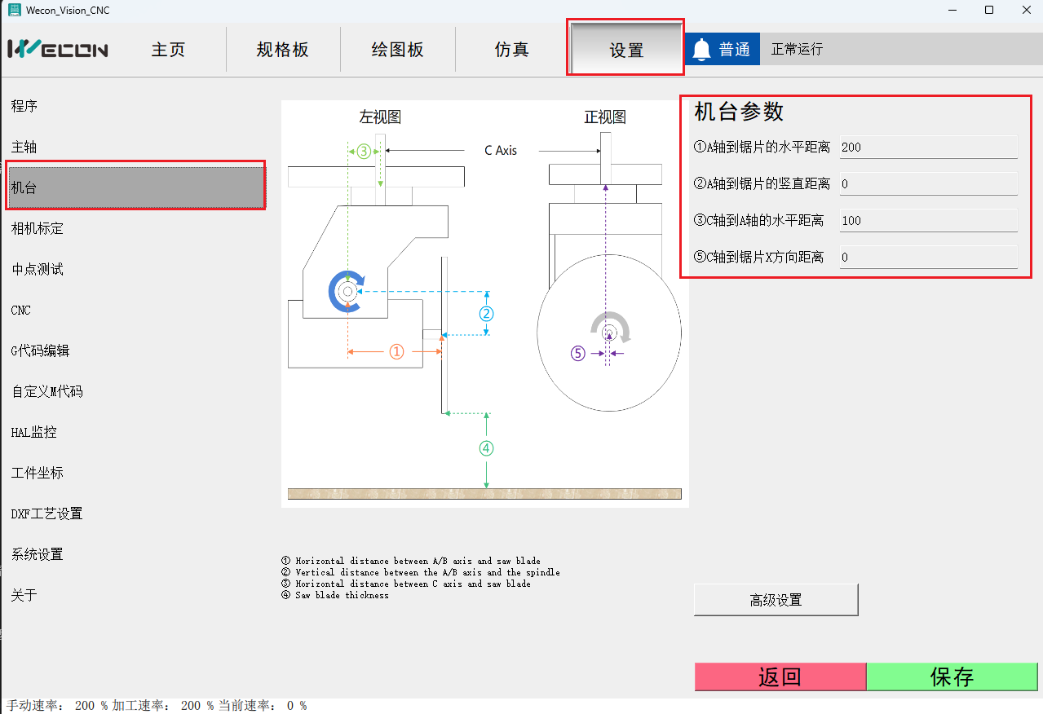Click the blue circled number 2 marker
1043x714 pixels.
tap(486, 313)
